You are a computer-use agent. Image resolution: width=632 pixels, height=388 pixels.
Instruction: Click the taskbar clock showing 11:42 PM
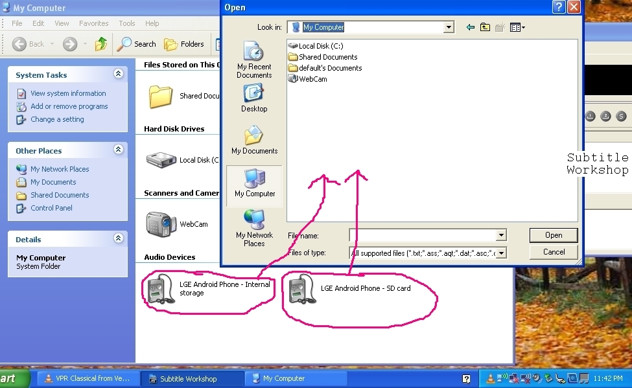pyautogui.click(x=608, y=378)
